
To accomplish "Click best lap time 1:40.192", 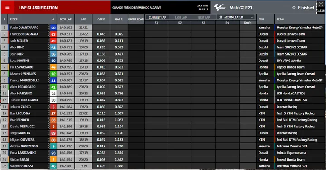I will click(66, 28).
